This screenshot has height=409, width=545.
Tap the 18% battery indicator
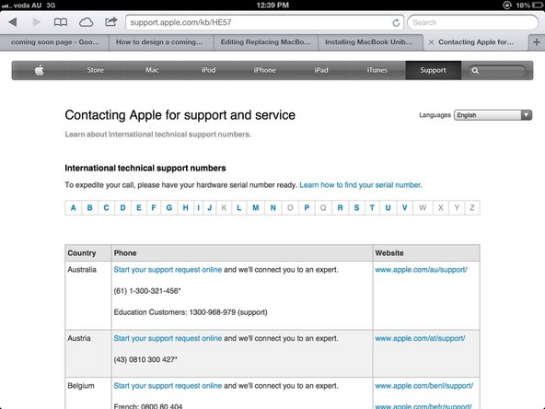(x=528, y=6)
